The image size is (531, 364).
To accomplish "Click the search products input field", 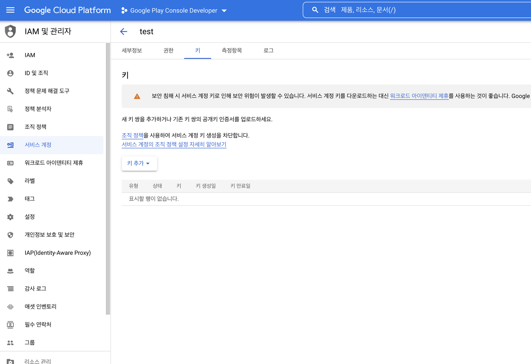I will 425,10.
